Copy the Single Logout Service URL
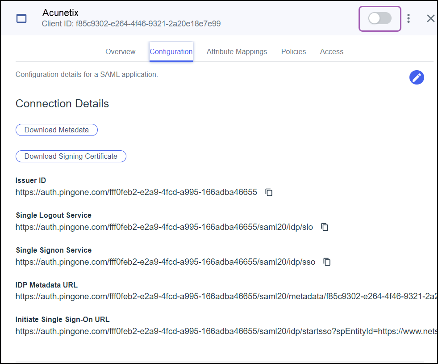Image resolution: width=438 pixels, height=364 pixels. (325, 227)
